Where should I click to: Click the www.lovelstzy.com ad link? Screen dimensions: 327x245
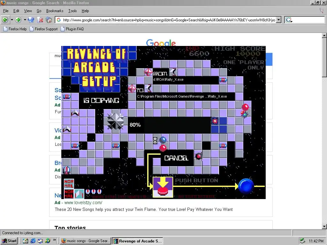[83, 203]
